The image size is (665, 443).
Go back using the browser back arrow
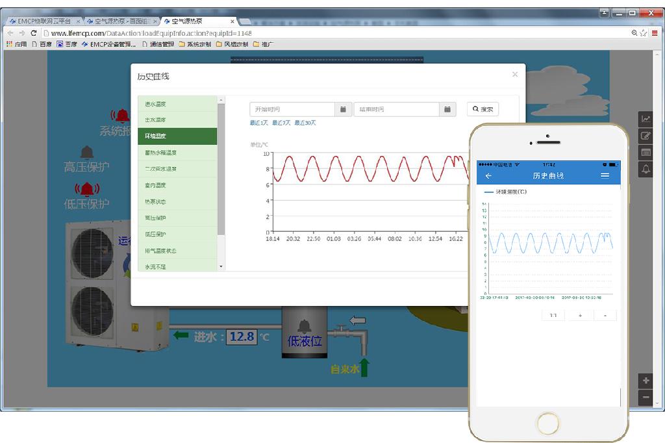click(x=10, y=33)
